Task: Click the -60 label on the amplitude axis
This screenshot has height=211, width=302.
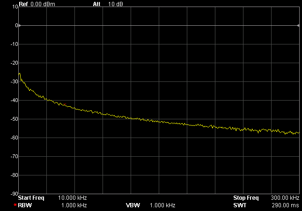Action: coord(14,138)
